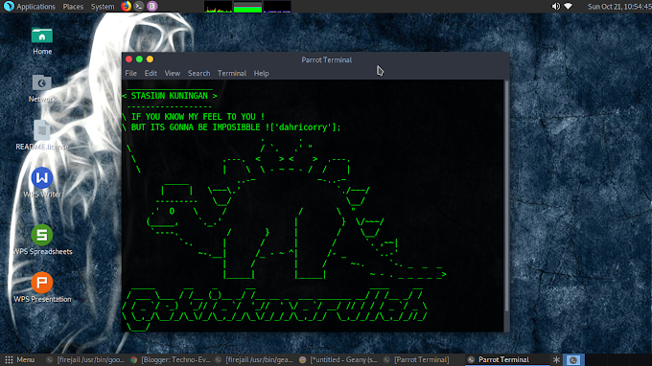Click the memory usage monitor graph
Screen dimensions: 652x366
click(x=247, y=7)
